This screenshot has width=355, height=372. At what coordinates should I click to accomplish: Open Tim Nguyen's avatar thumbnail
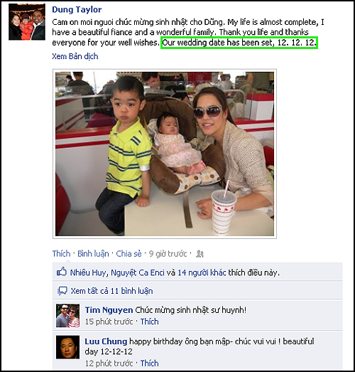(67, 316)
